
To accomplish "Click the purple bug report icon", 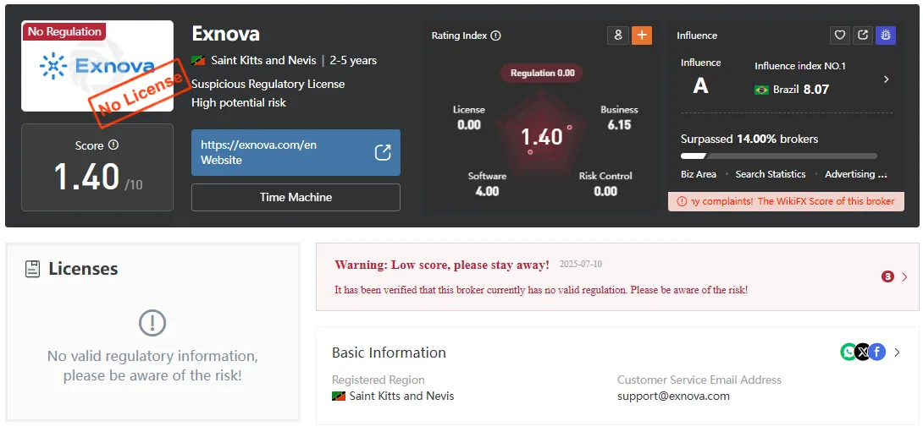I will [x=886, y=36].
